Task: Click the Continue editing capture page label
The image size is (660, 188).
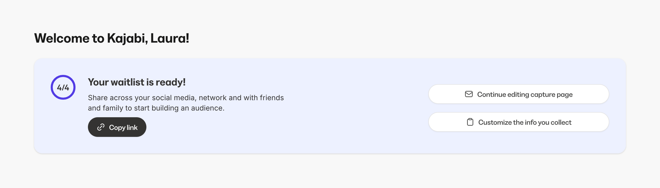Action: coord(525,95)
